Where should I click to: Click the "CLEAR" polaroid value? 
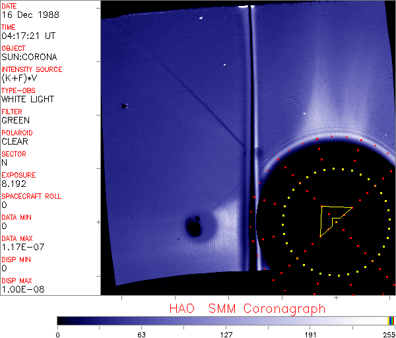point(15,141)
